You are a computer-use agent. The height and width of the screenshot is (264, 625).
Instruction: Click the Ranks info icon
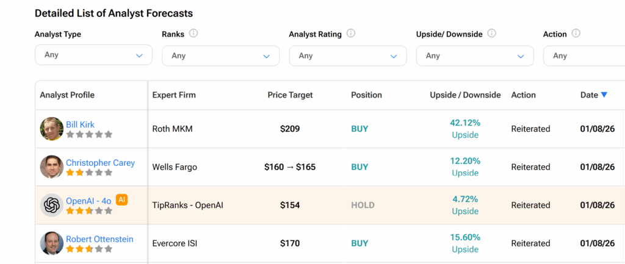pyautogui.click(x=193, y=34)
